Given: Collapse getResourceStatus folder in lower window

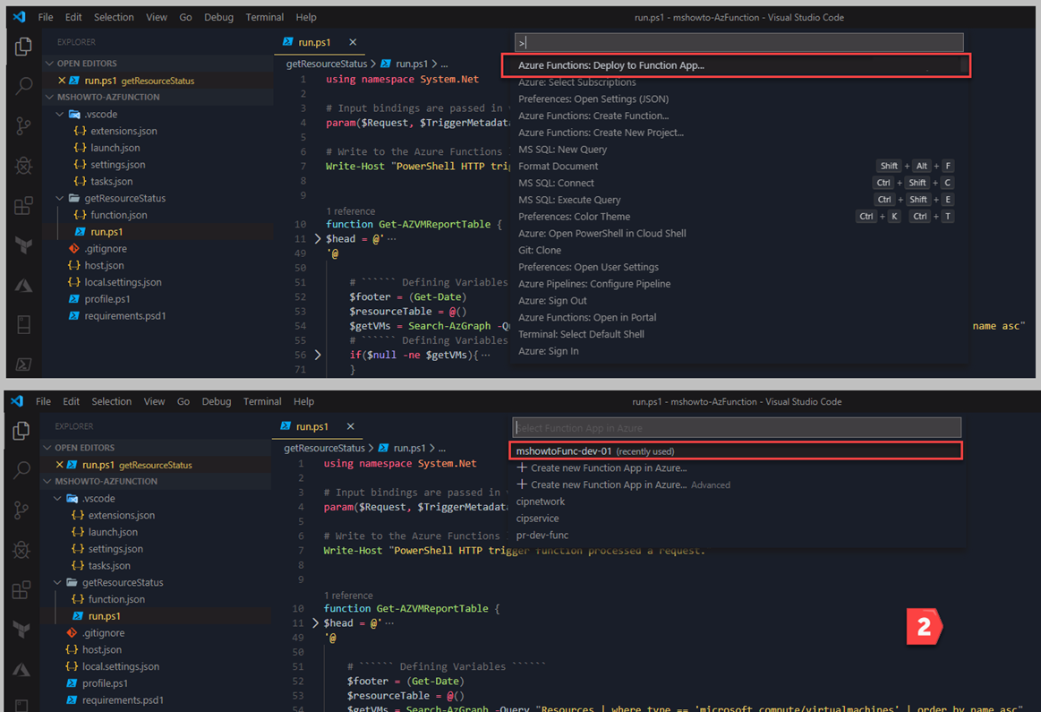Looking at the screenshot, I should [x=58, y=582].
